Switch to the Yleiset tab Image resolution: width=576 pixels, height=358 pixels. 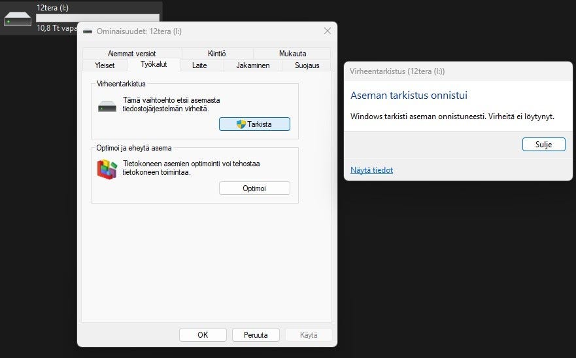(x=105, y=65)
